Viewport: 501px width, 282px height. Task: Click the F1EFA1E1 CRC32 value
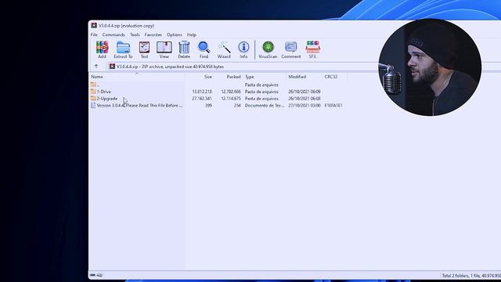click(x=333, y=105)
